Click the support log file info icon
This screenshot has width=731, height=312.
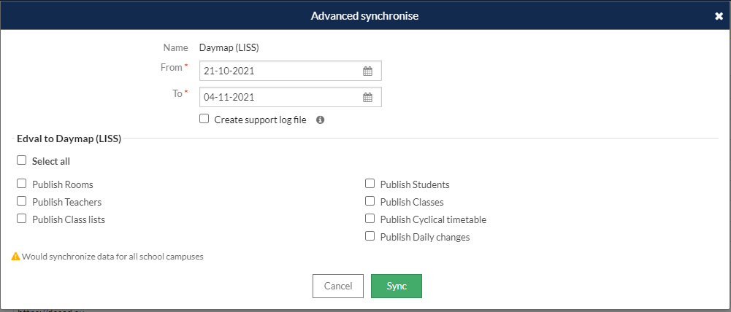point(321,120)
